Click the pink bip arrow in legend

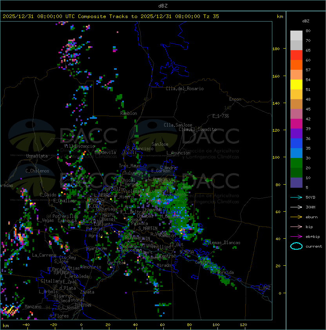click(x=296, y=227)
